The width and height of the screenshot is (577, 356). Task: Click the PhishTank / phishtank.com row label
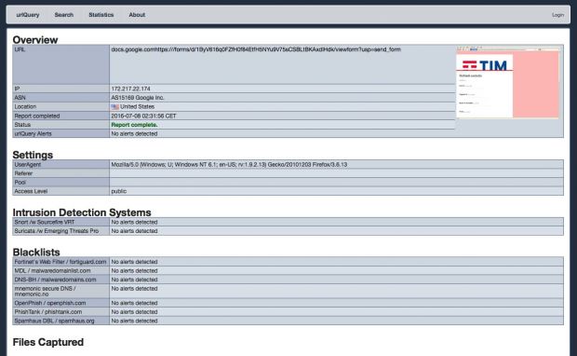click(x=48, y=312)
